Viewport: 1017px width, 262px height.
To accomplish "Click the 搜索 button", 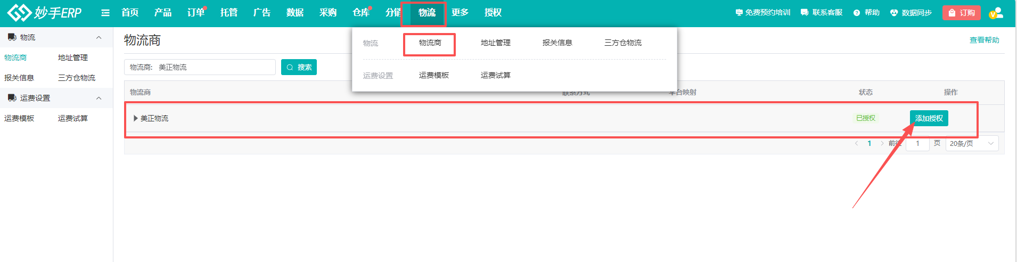I will 299,67.
